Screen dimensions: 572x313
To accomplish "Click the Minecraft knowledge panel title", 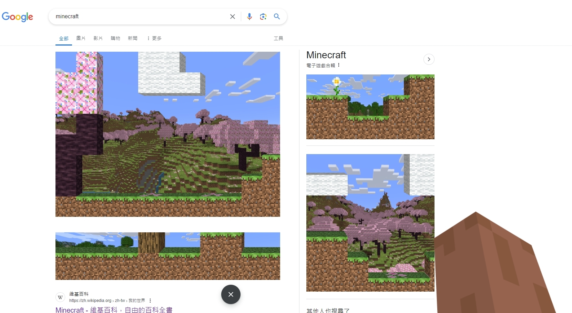I will point(326,55).
